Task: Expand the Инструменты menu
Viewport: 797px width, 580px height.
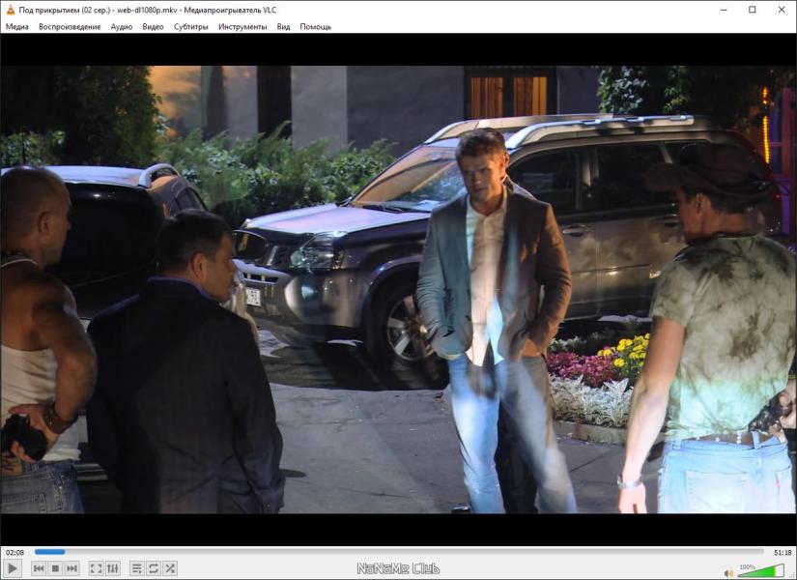Action: pos(242,26)
